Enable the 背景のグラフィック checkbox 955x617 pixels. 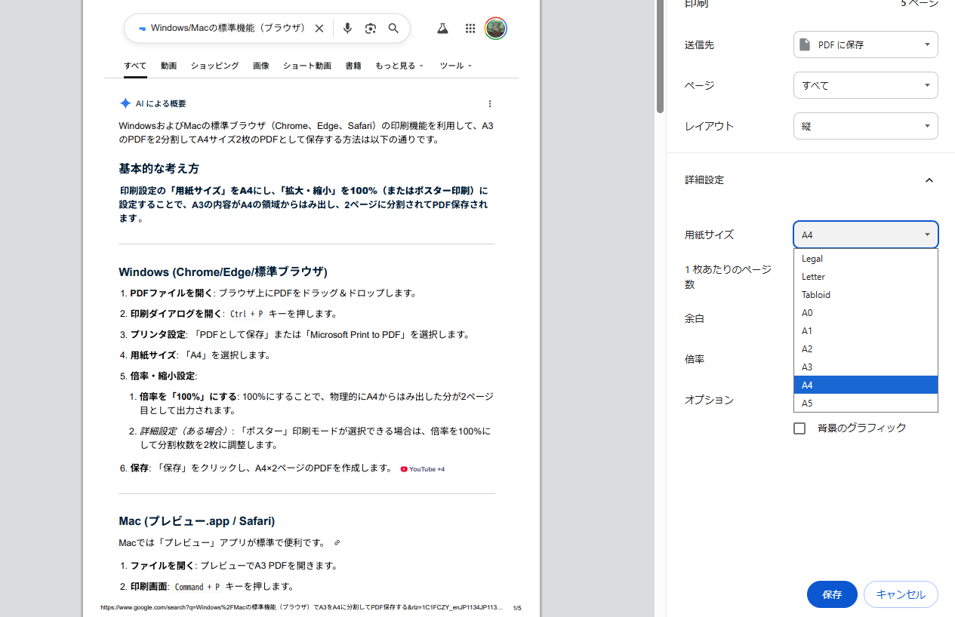click(x=799, y=428)
